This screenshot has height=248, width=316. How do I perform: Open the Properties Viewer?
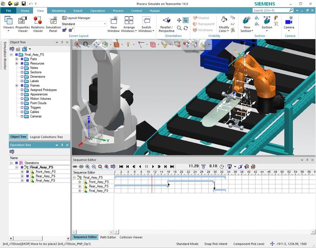click(x=23, y=24)
